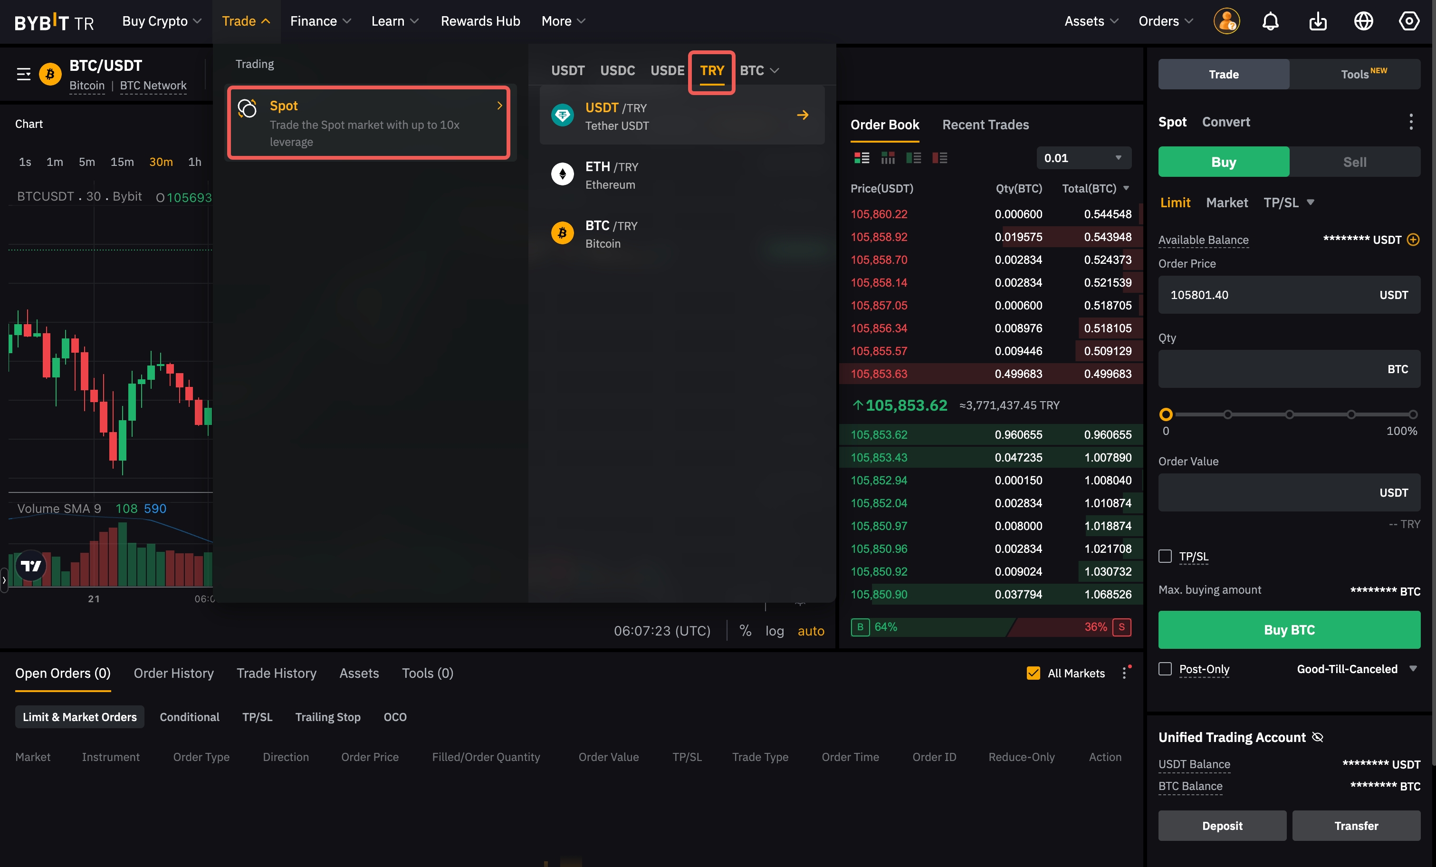Expand the BTC quote currency dropdown
1436x867 pixels.
pyautogui.click(x=759, y=70)
